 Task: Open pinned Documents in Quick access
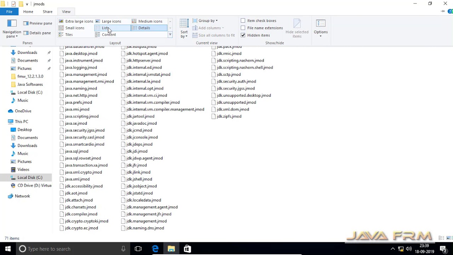(x=28, y=61)
